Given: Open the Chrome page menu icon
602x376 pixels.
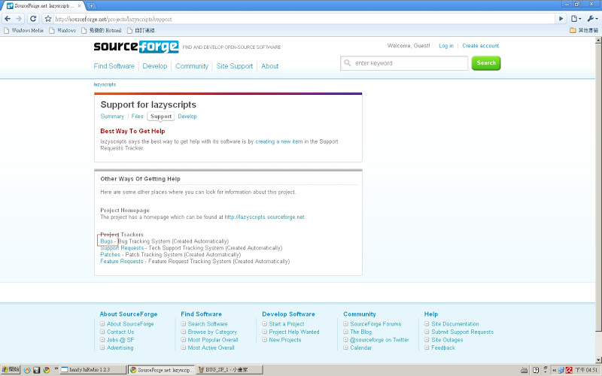Looking at the screenshot, I should click(x=576, y=18).
